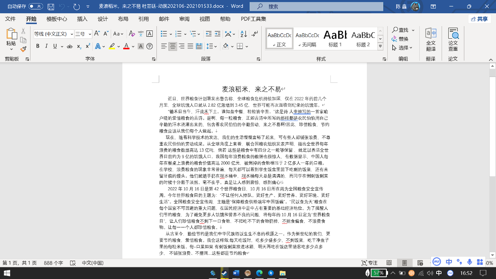Expand the styles gallery more arrow

[380, 46]
